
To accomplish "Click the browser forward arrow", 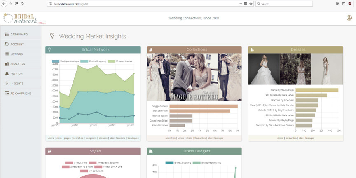I will [10, 4].
